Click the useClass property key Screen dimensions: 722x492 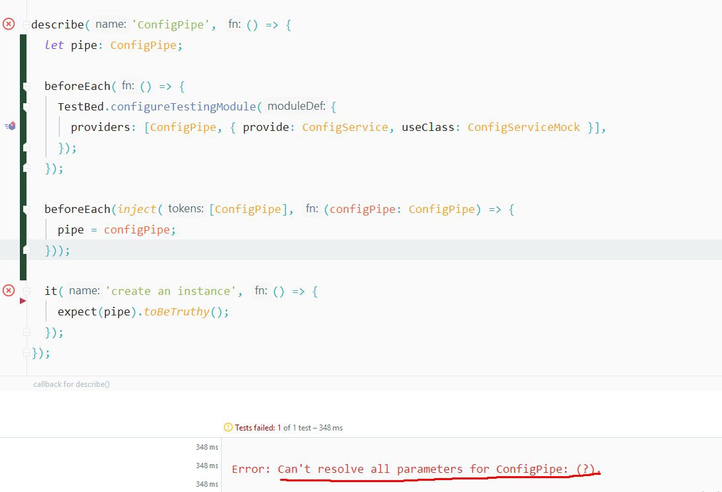[x=428, y=127]
